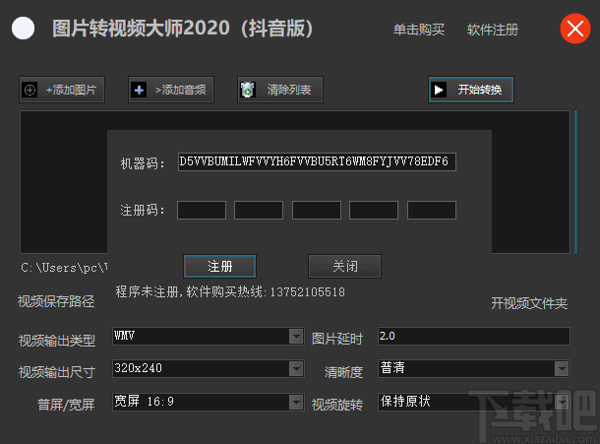This screenshot has height=444, width=600.
Task: Open the 单击购买 purchase link
Action: [x=419, y=30]
